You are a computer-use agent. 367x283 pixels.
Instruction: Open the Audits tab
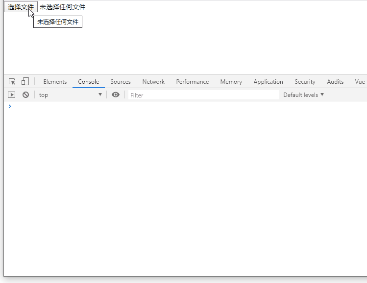[x=335, y=82]
